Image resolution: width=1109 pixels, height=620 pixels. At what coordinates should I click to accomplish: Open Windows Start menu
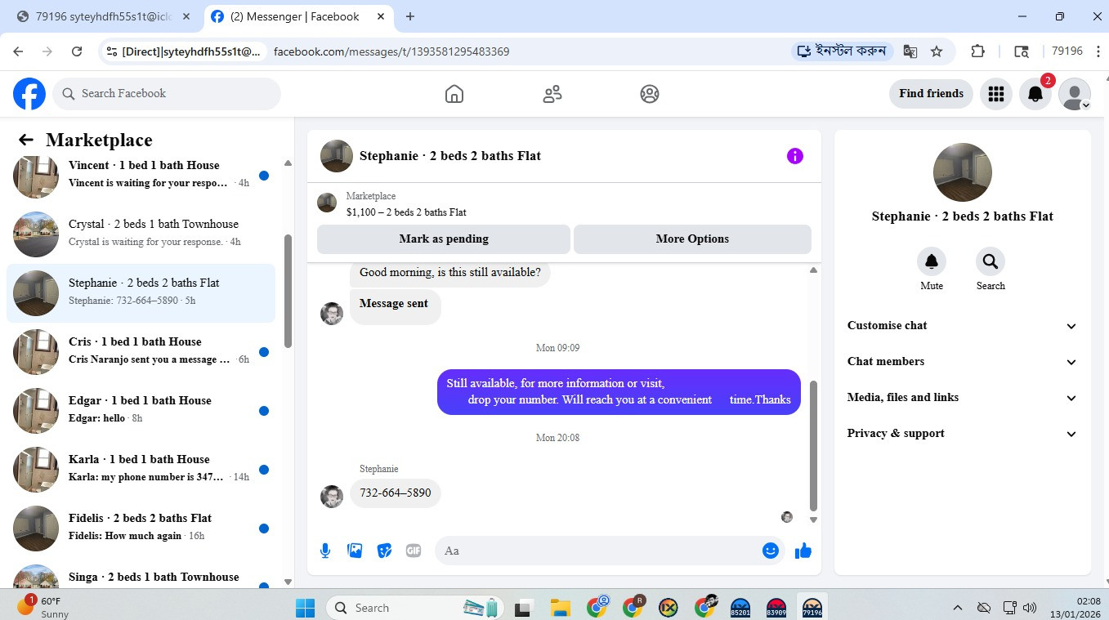[x=305, y=608]
